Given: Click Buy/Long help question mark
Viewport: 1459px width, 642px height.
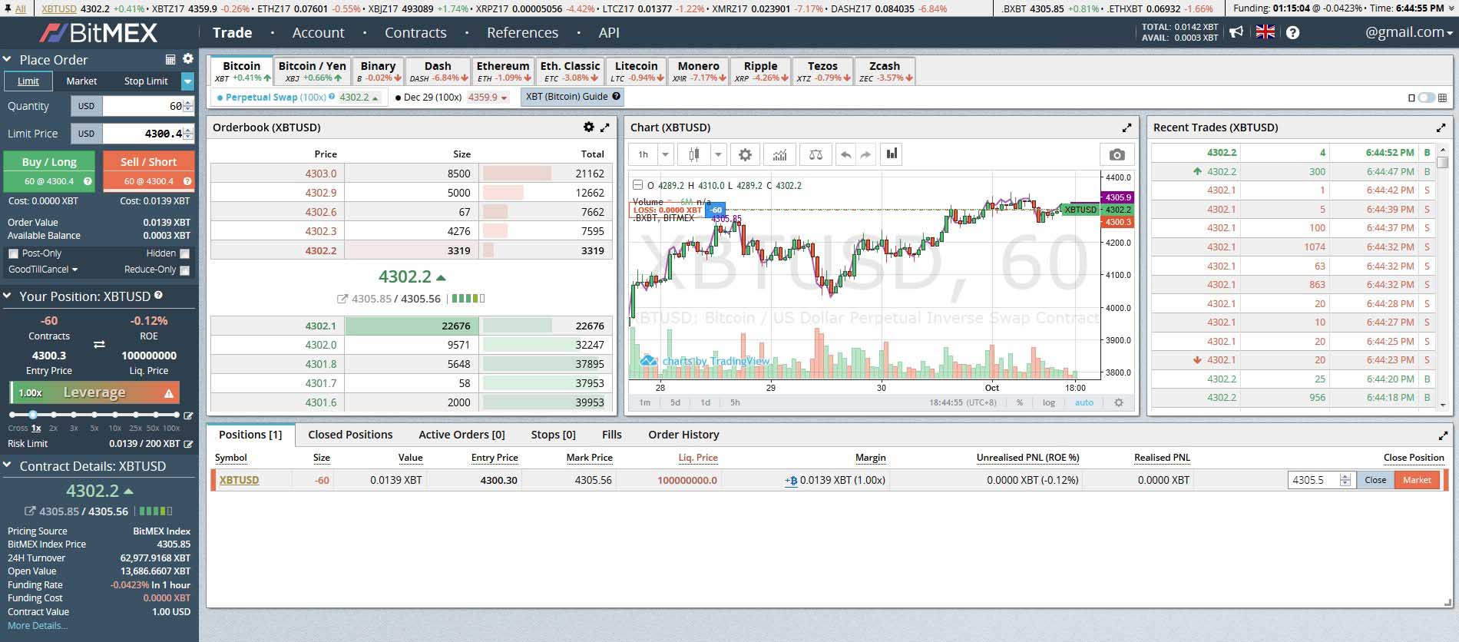Looking at the screenshot, I should click(88, 181).
